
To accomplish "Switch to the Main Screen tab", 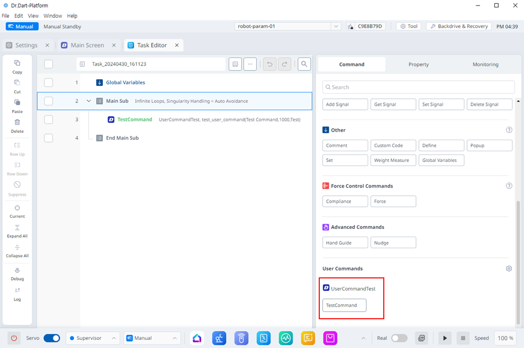I will point(87,45).
